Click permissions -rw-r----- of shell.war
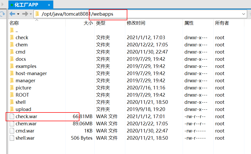 click(x=195, y=138)
